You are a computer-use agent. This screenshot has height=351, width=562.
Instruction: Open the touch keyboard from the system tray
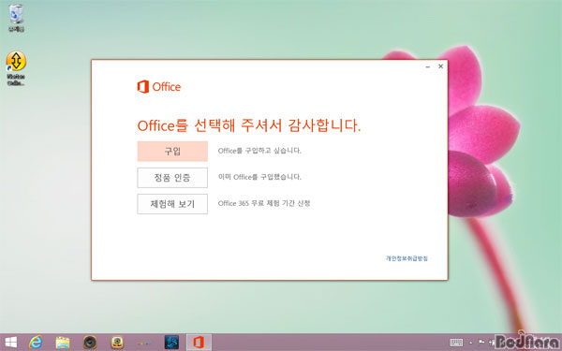pyautogui.click(x=456, y=343)
